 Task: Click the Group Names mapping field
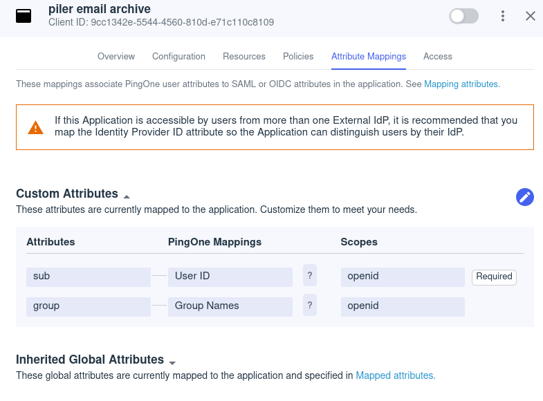coord(230,306)
